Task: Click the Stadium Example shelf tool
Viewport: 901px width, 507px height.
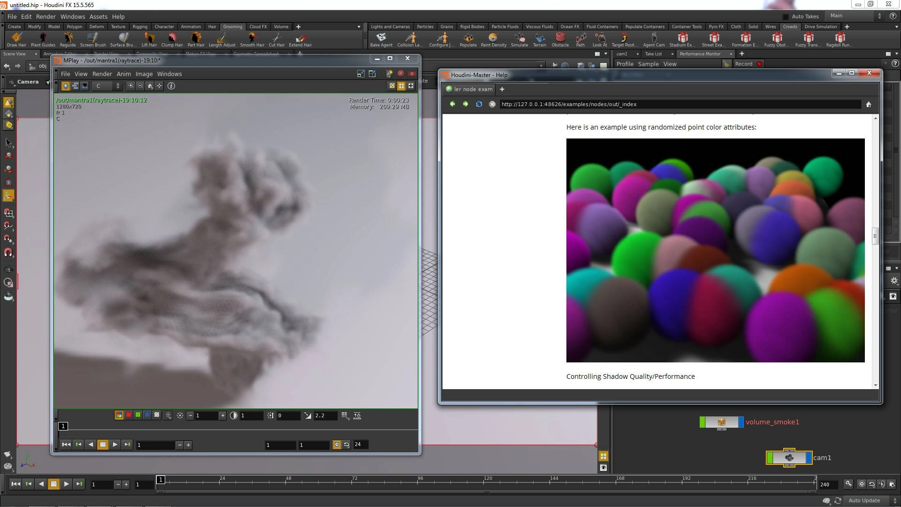Action: click(x=682, y=39)
